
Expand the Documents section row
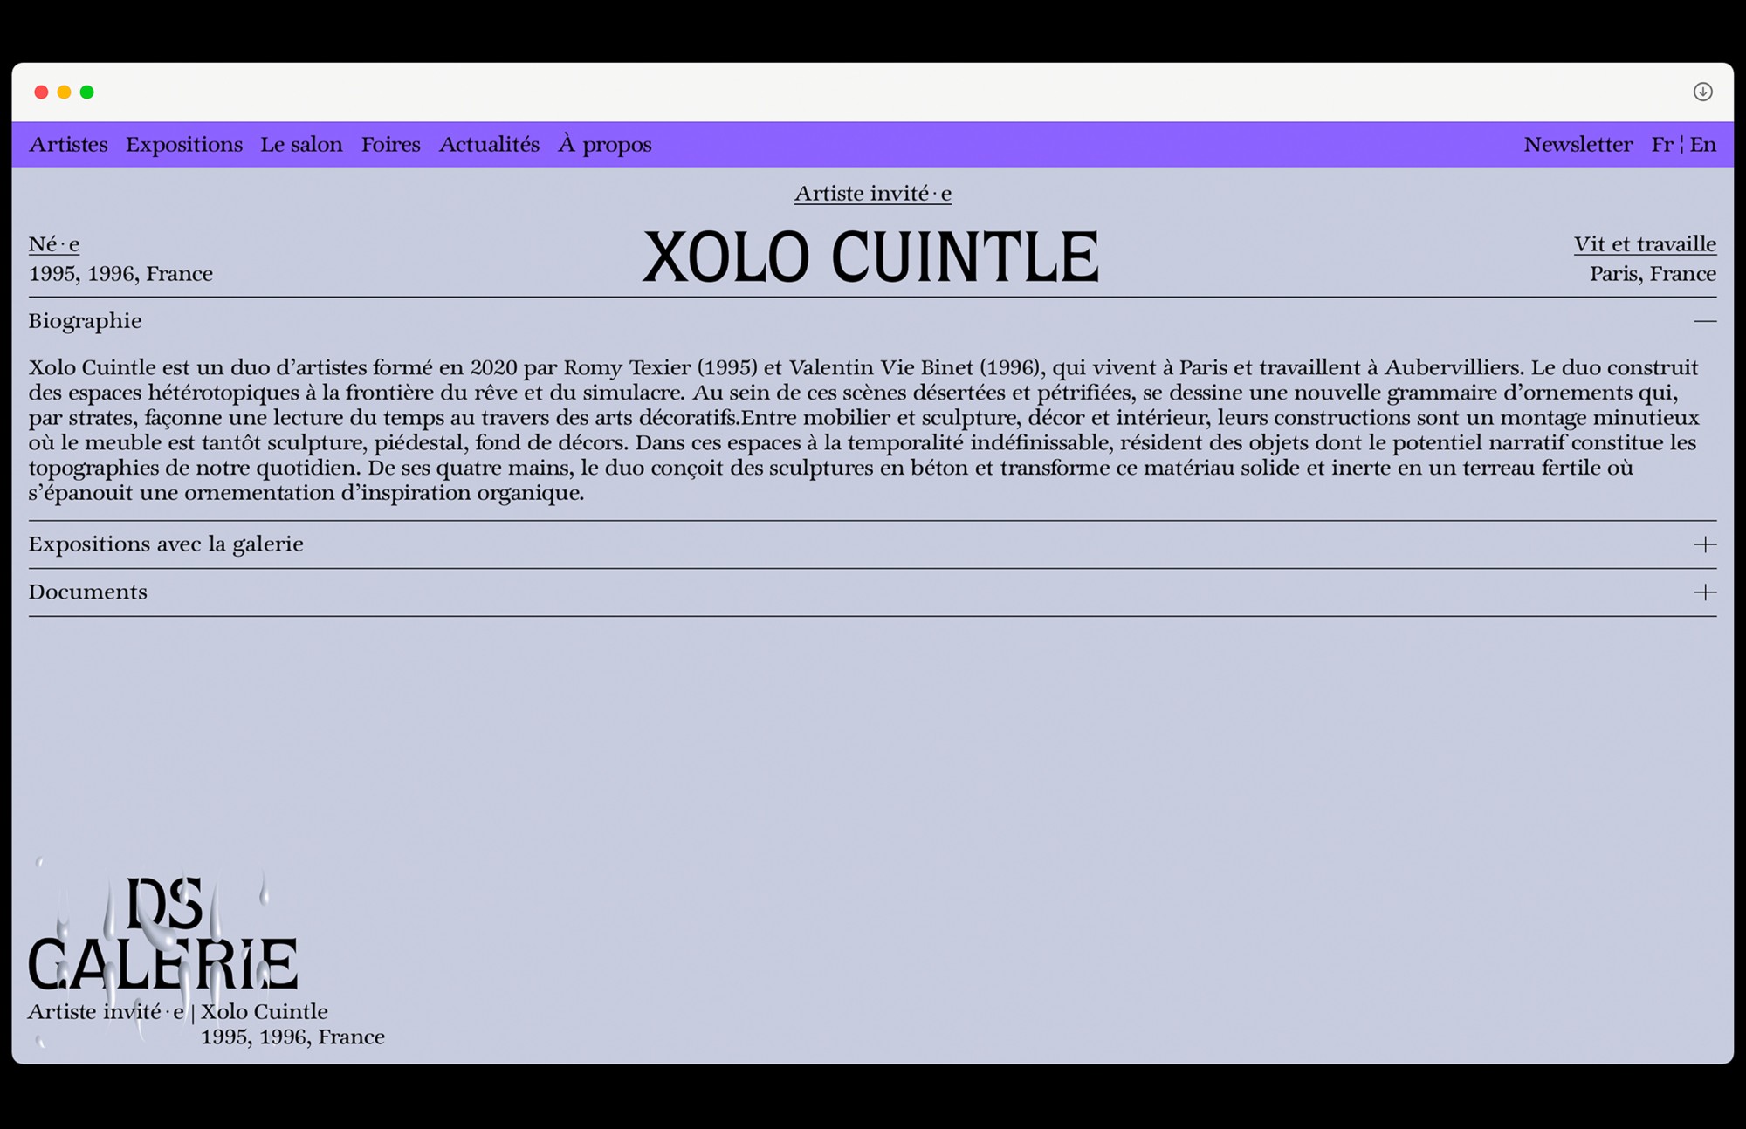point(87,592)
